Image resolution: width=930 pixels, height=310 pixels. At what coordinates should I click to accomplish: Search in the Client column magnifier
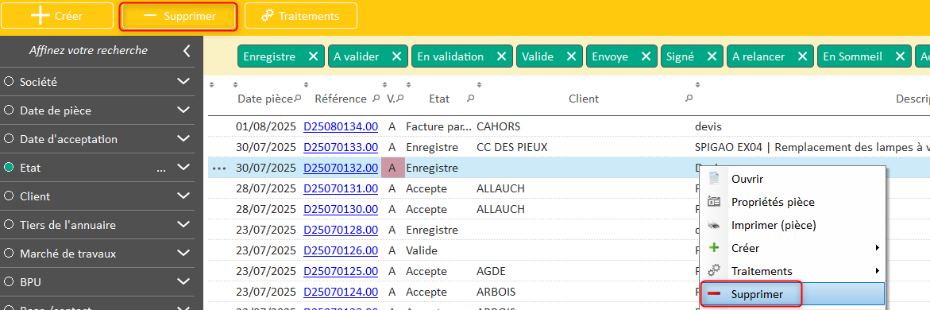click(x=689, y=98)
